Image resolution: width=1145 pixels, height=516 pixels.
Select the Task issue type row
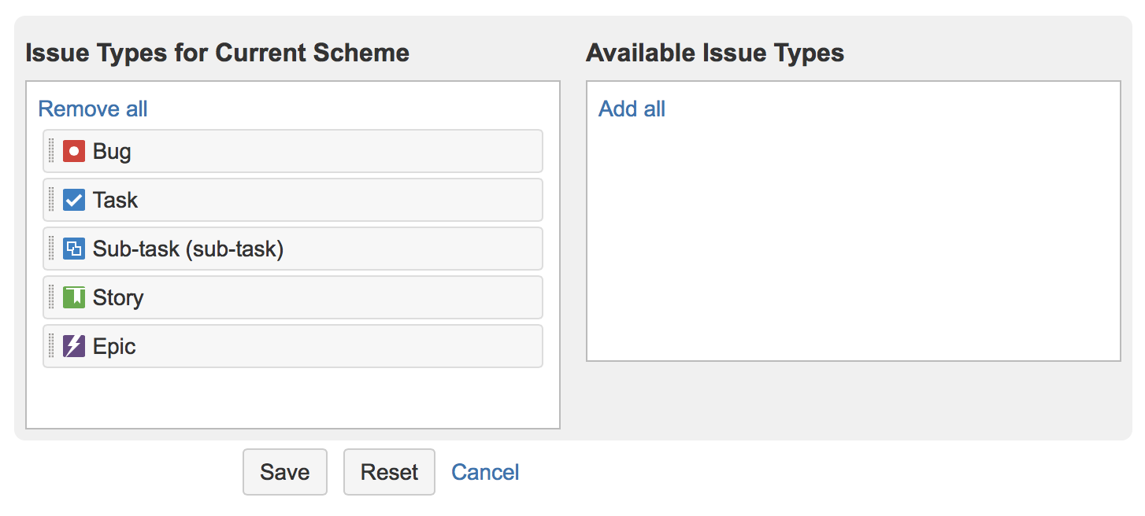pos(293,200)
